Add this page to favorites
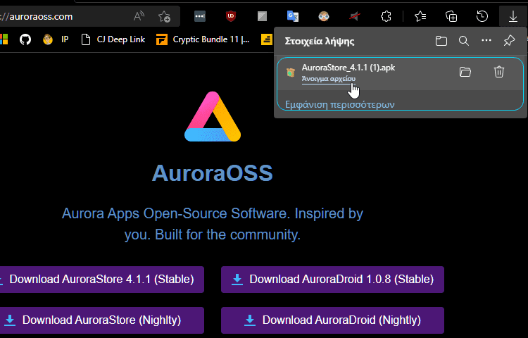 pyautogui.click(x=164, y=16)
